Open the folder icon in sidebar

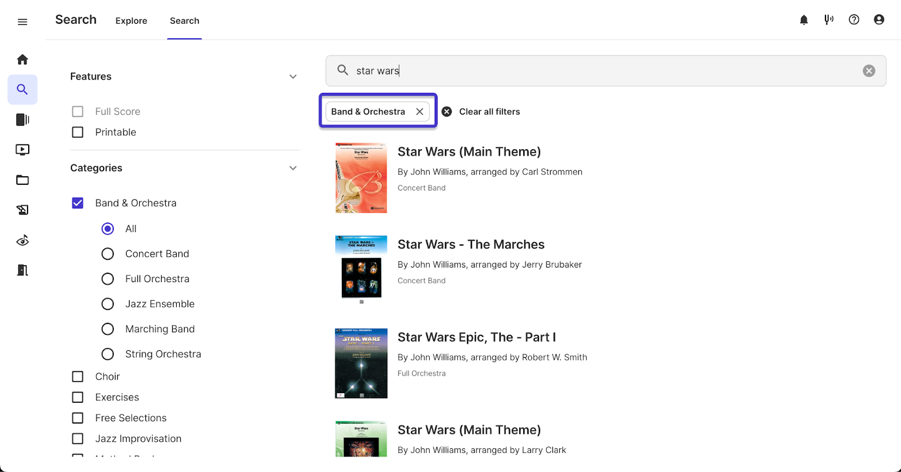23,180
